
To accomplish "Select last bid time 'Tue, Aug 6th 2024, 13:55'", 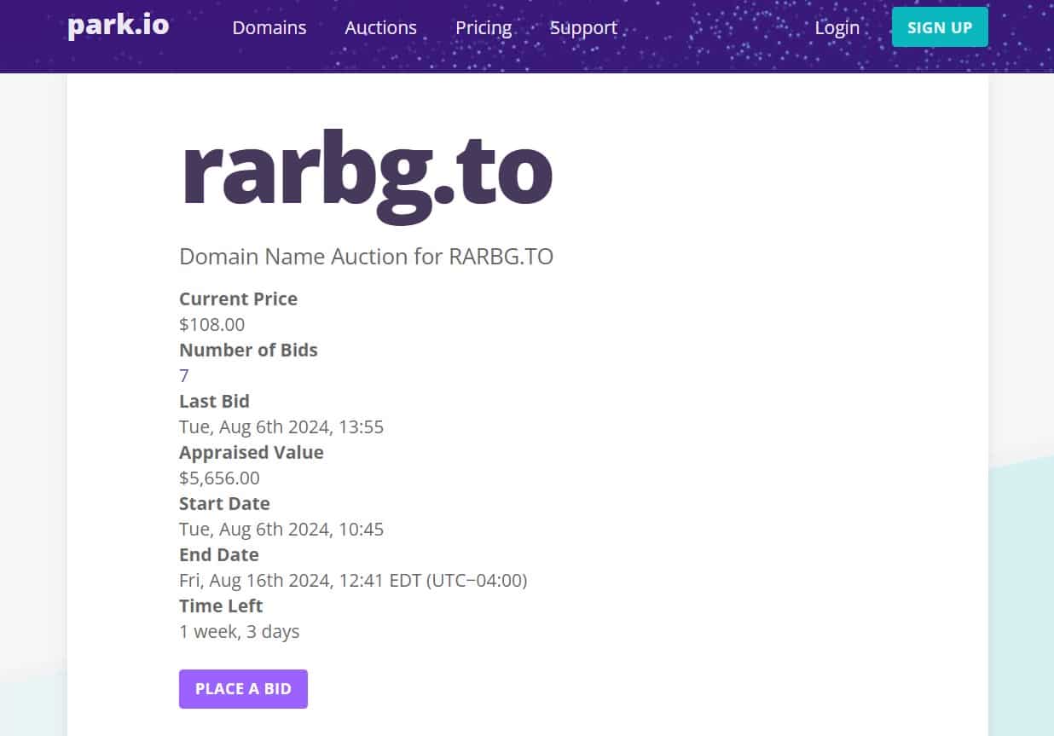I will 281,427.
